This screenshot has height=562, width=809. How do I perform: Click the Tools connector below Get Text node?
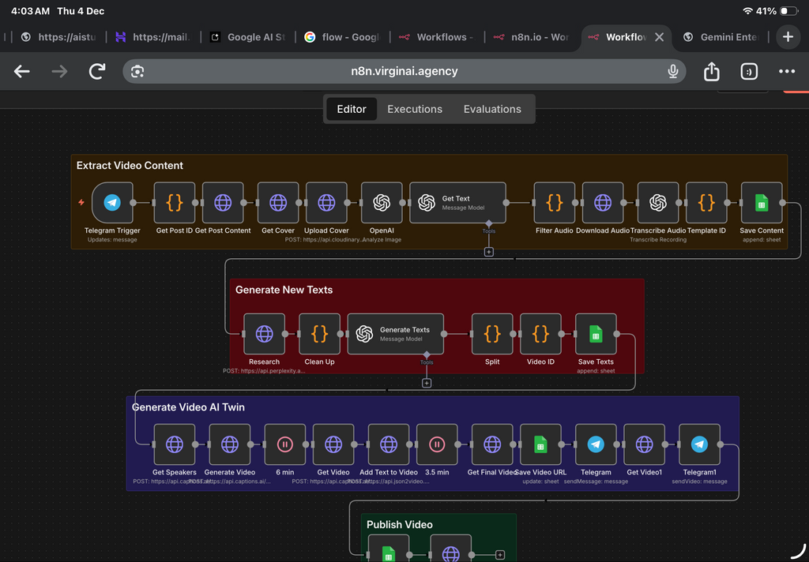tap(489, 251)
